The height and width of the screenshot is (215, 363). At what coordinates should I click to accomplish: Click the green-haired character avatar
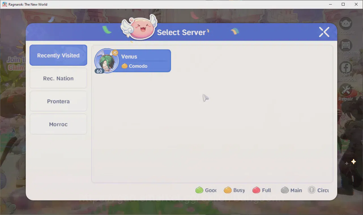point(107,61)
